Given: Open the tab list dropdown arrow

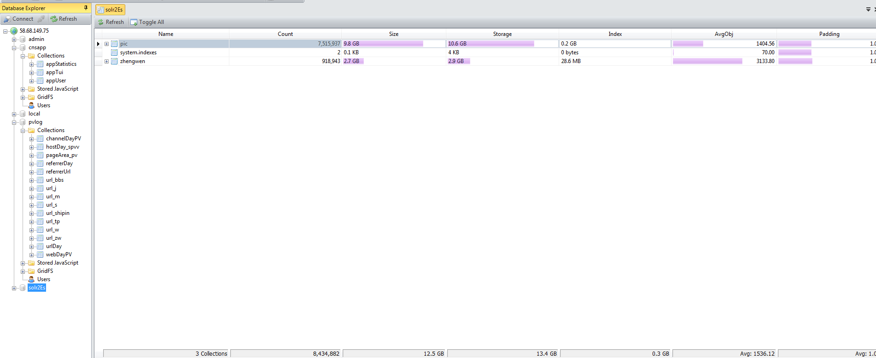Looking at the screenshot, I should (868, 9).
